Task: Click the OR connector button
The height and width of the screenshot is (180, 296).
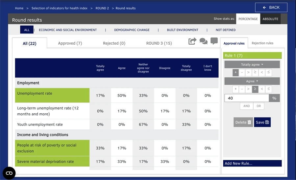Action: pyautogui.click(x=259, y=106)
